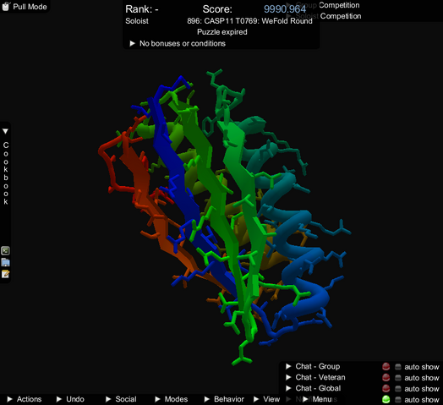Toggle auto show for Chat - Global
Image resolution: width=443 pixels, height=405 pixels.
click(398, 389)
